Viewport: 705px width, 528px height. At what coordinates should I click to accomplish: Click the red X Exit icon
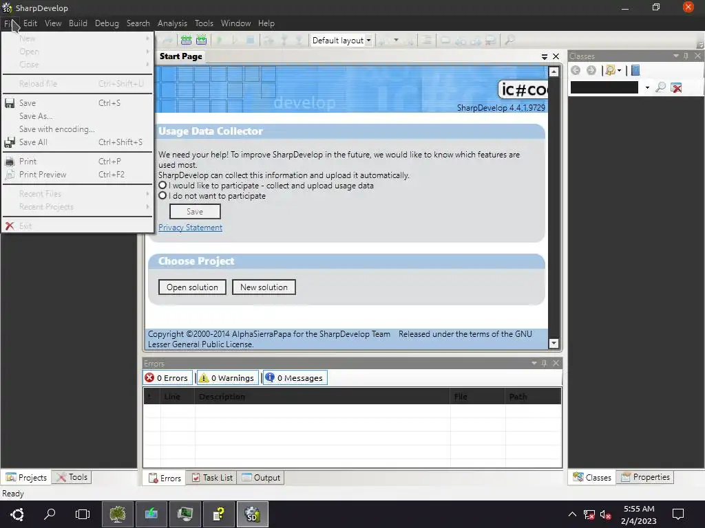tap(10, 225)
